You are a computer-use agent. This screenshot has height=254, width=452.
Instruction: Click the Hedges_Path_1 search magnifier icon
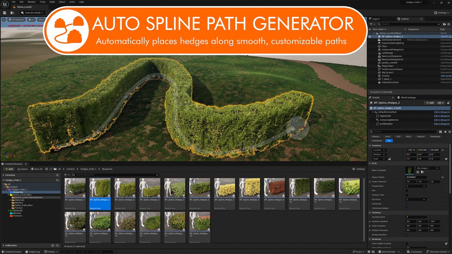click(x=57, y=180)
